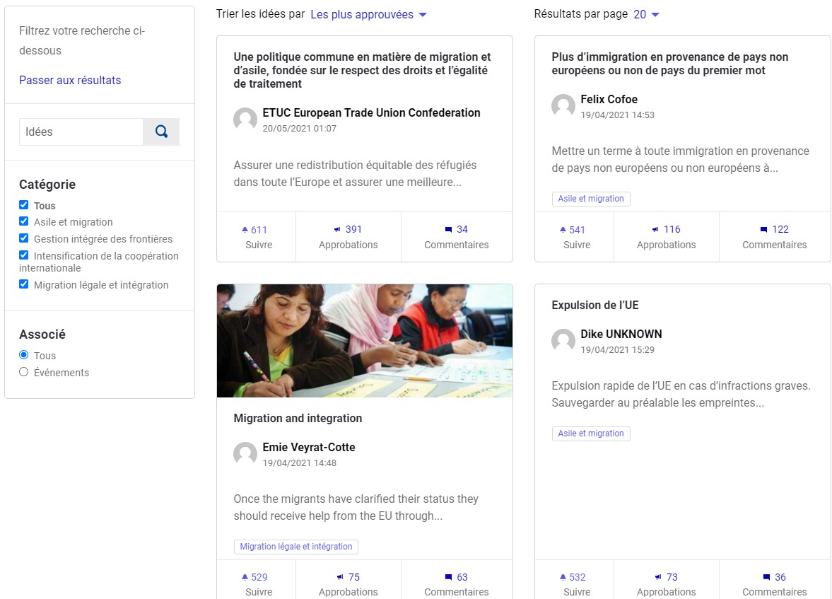Click comment icon beside 122 comments
The height and width of the screenshot is (599, 832).
click(763, 229)
